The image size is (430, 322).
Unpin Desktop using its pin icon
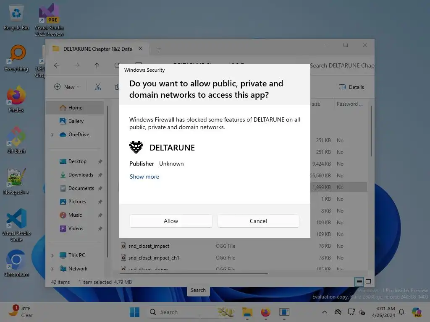tap(100, 161)
